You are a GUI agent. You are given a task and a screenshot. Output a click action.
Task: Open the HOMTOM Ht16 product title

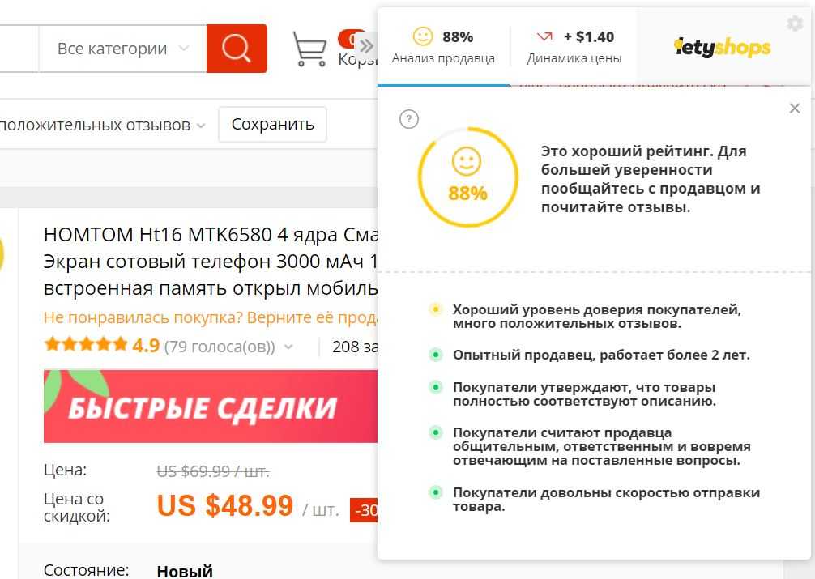click(x=211, y=262)
